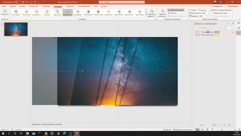Screen dimensions: 241x136
Task: Save the presentation from quick access toolbar
Action: pyautogui.click(x=23, y=2)
